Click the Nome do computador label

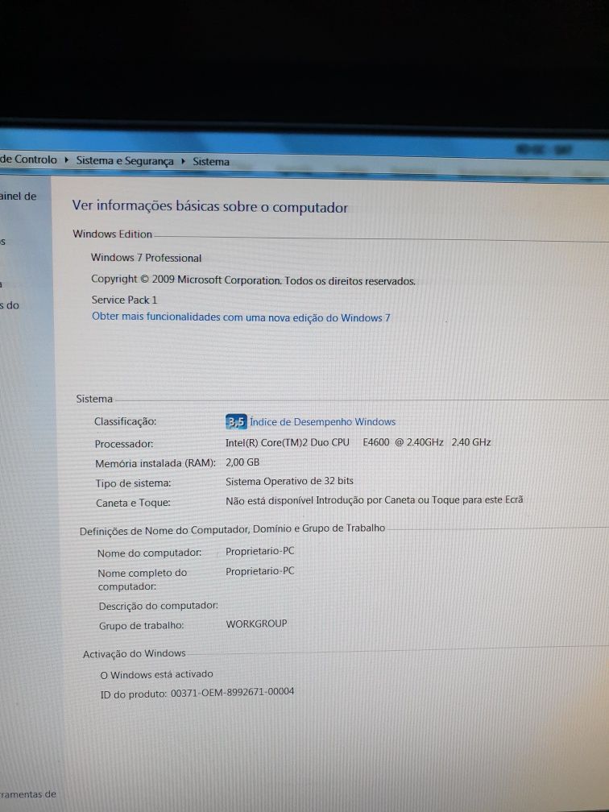tap(149, 553)
